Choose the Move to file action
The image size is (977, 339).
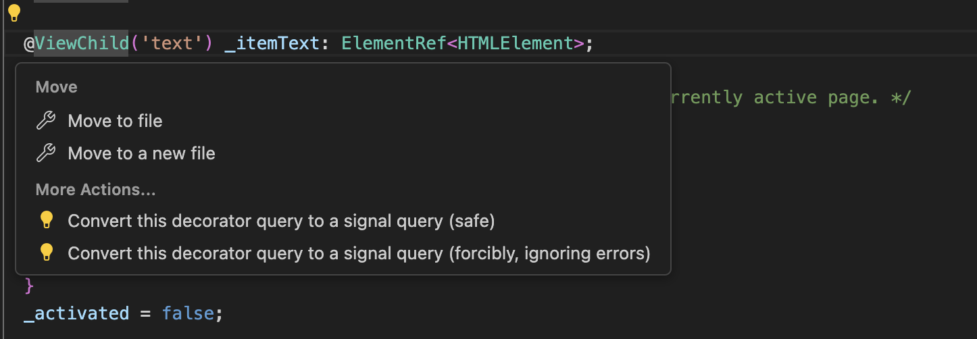[x=115, y=121]
